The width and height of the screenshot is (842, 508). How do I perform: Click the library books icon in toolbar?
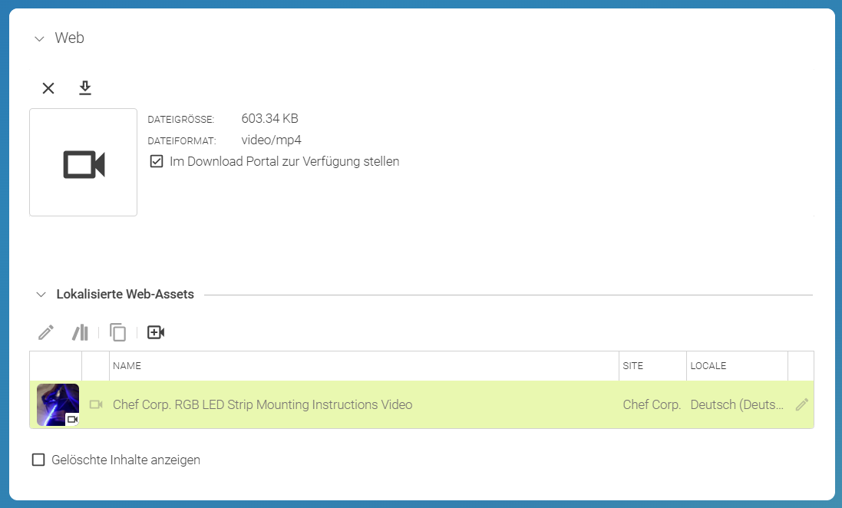[x=80, y=332]
